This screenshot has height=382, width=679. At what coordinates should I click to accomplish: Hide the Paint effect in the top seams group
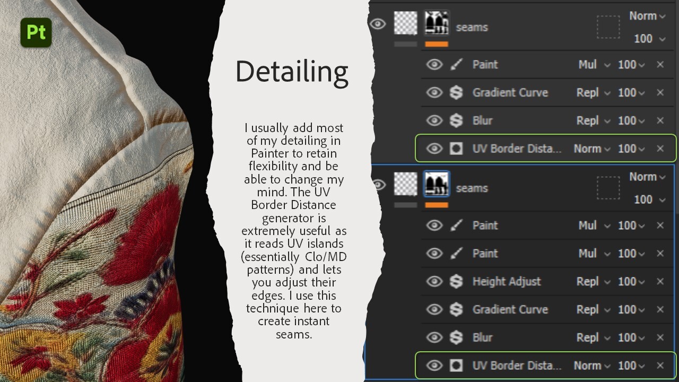434,65
